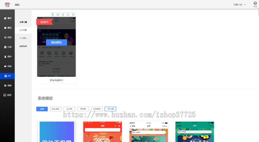The height and width of the screenshot is (142, 259).
Task: Open 底部菜单 submenu item
Action: [23, 46]
